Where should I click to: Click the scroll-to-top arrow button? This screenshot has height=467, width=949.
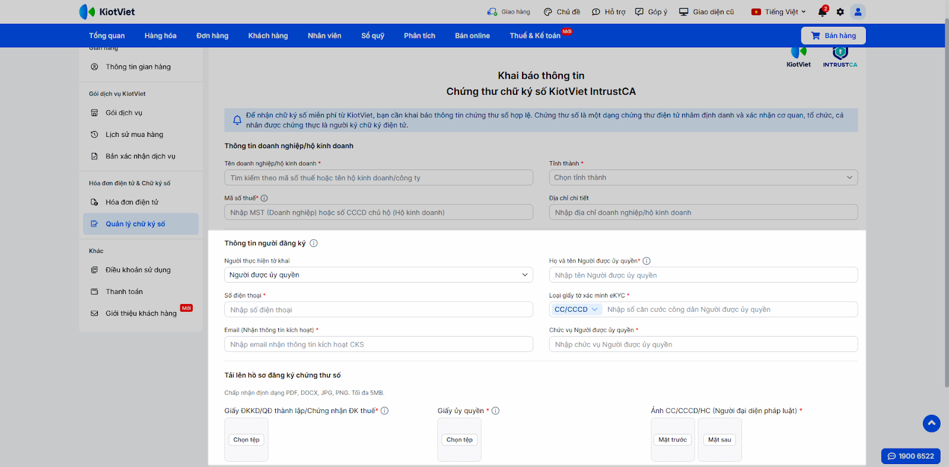(x=932, y=423)
